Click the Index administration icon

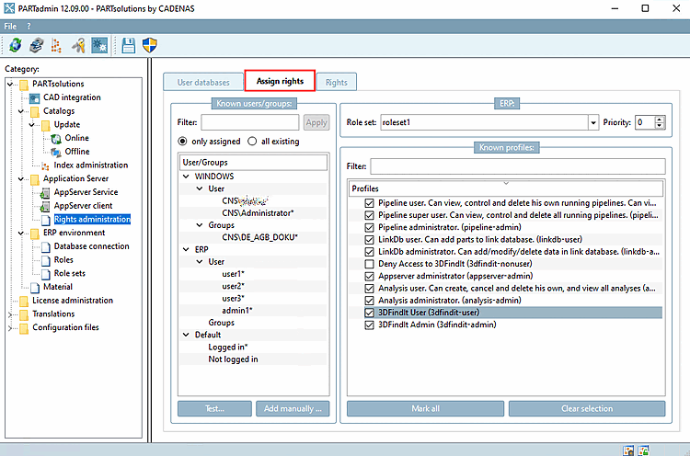(x=45, y=165)
